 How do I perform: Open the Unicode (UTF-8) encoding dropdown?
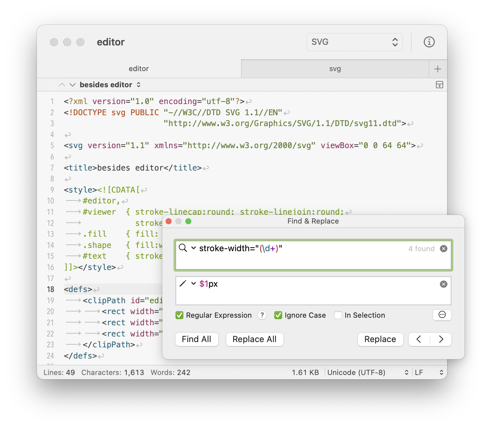tap(367, 372)
